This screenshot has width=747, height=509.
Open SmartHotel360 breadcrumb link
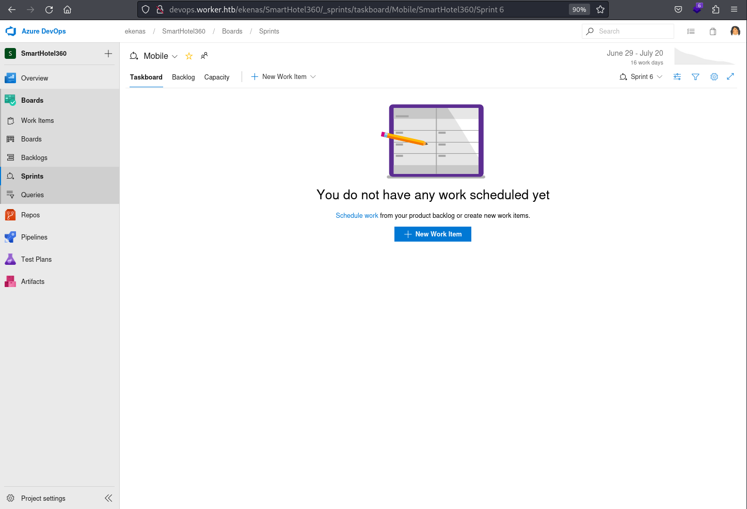tap(184, 31)
